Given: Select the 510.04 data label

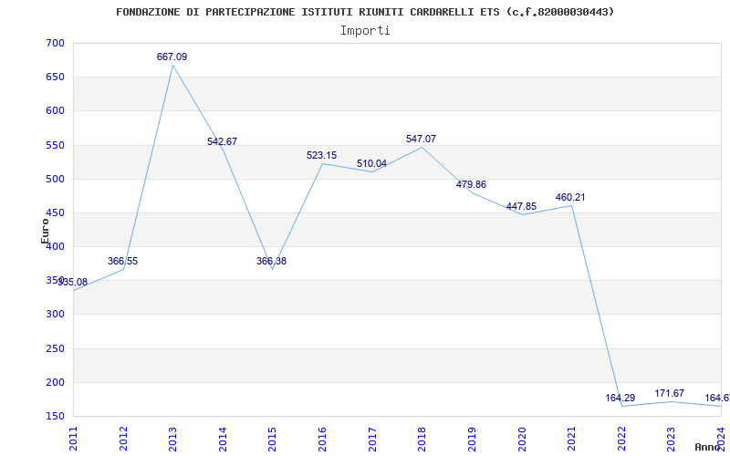Looking at the screenshot, I should (371, 164).
